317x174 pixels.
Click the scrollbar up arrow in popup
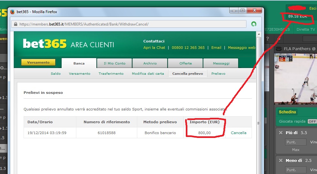(x=259, y=34)
